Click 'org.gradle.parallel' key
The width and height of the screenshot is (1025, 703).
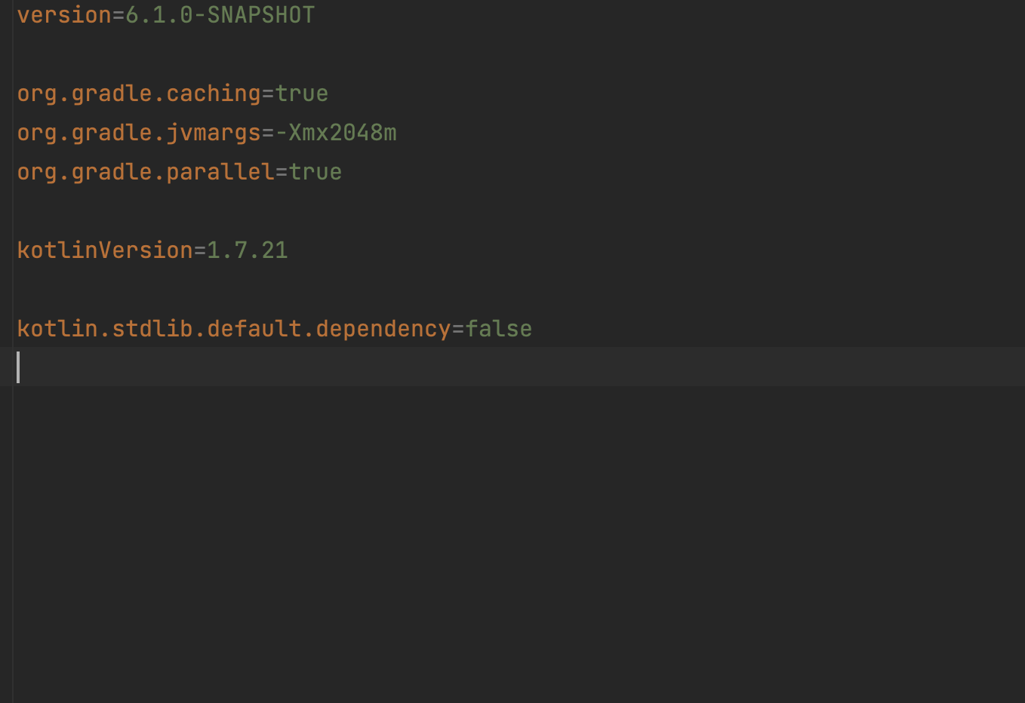[x=146, y=173]
